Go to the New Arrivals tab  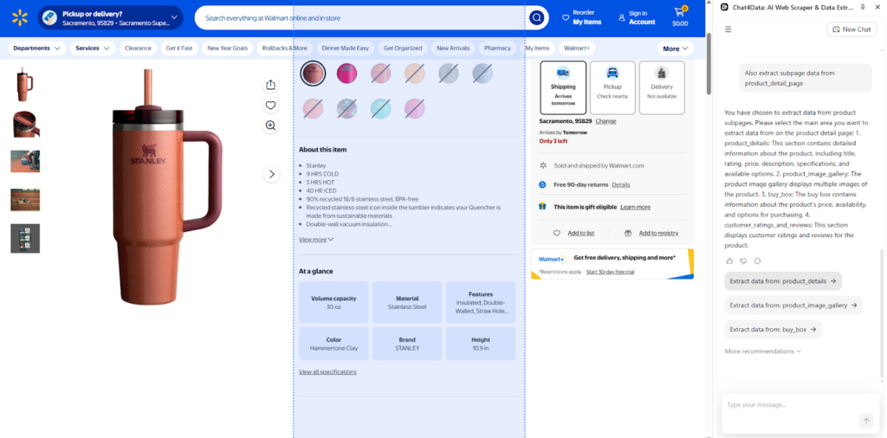(x=454, y=48)
